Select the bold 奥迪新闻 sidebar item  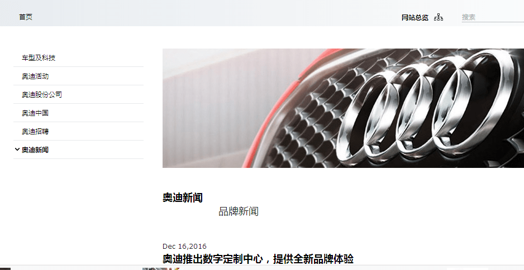tap(35, 150)
